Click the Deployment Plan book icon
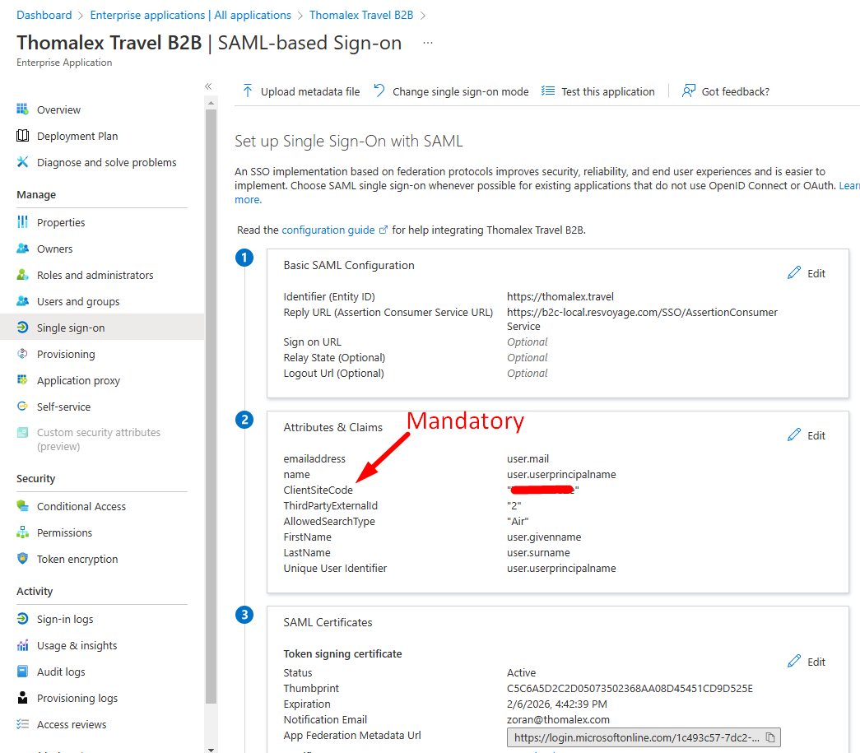Viewport: 860px width, 753px height. pyautogui.click(x=22, y=136)
